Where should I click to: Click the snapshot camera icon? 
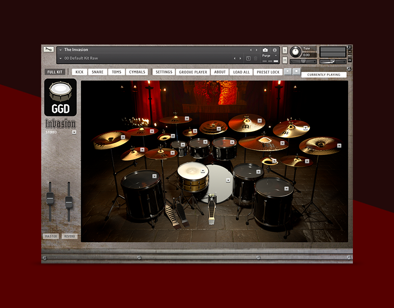click(265, 50)
